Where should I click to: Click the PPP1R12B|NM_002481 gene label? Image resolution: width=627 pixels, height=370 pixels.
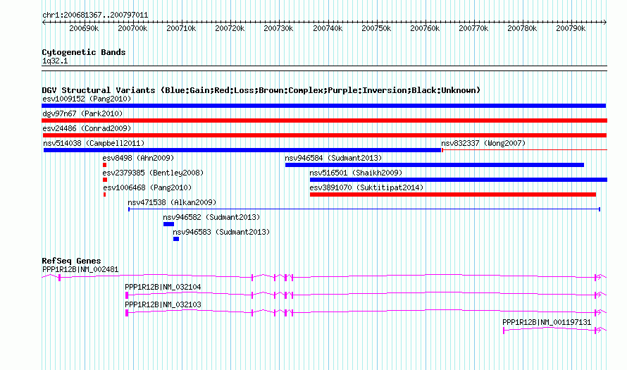click(x=80, y=270)
